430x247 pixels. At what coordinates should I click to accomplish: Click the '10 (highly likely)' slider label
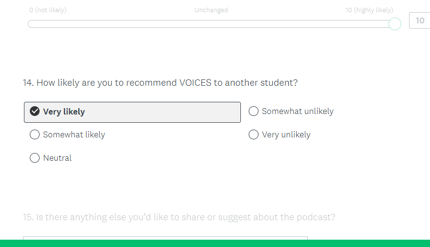click(369, 10)
